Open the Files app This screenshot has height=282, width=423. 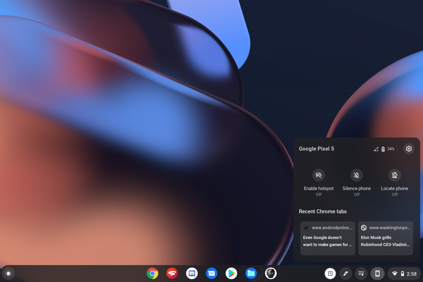(251, 274)
